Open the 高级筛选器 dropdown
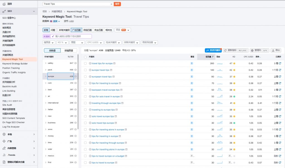This screenshot has width=285, height=168. point(149,42)
